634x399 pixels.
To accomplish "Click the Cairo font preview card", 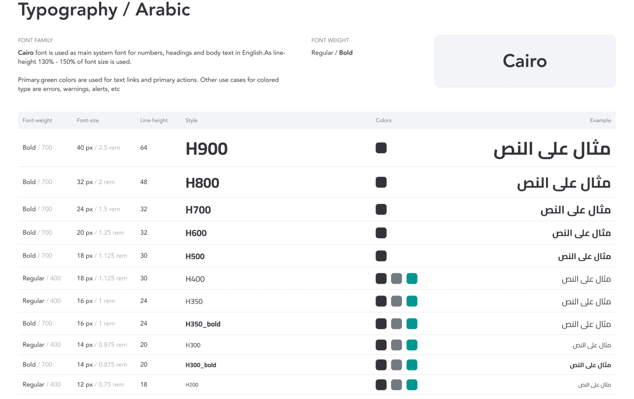I will click(x=525, y=61).
